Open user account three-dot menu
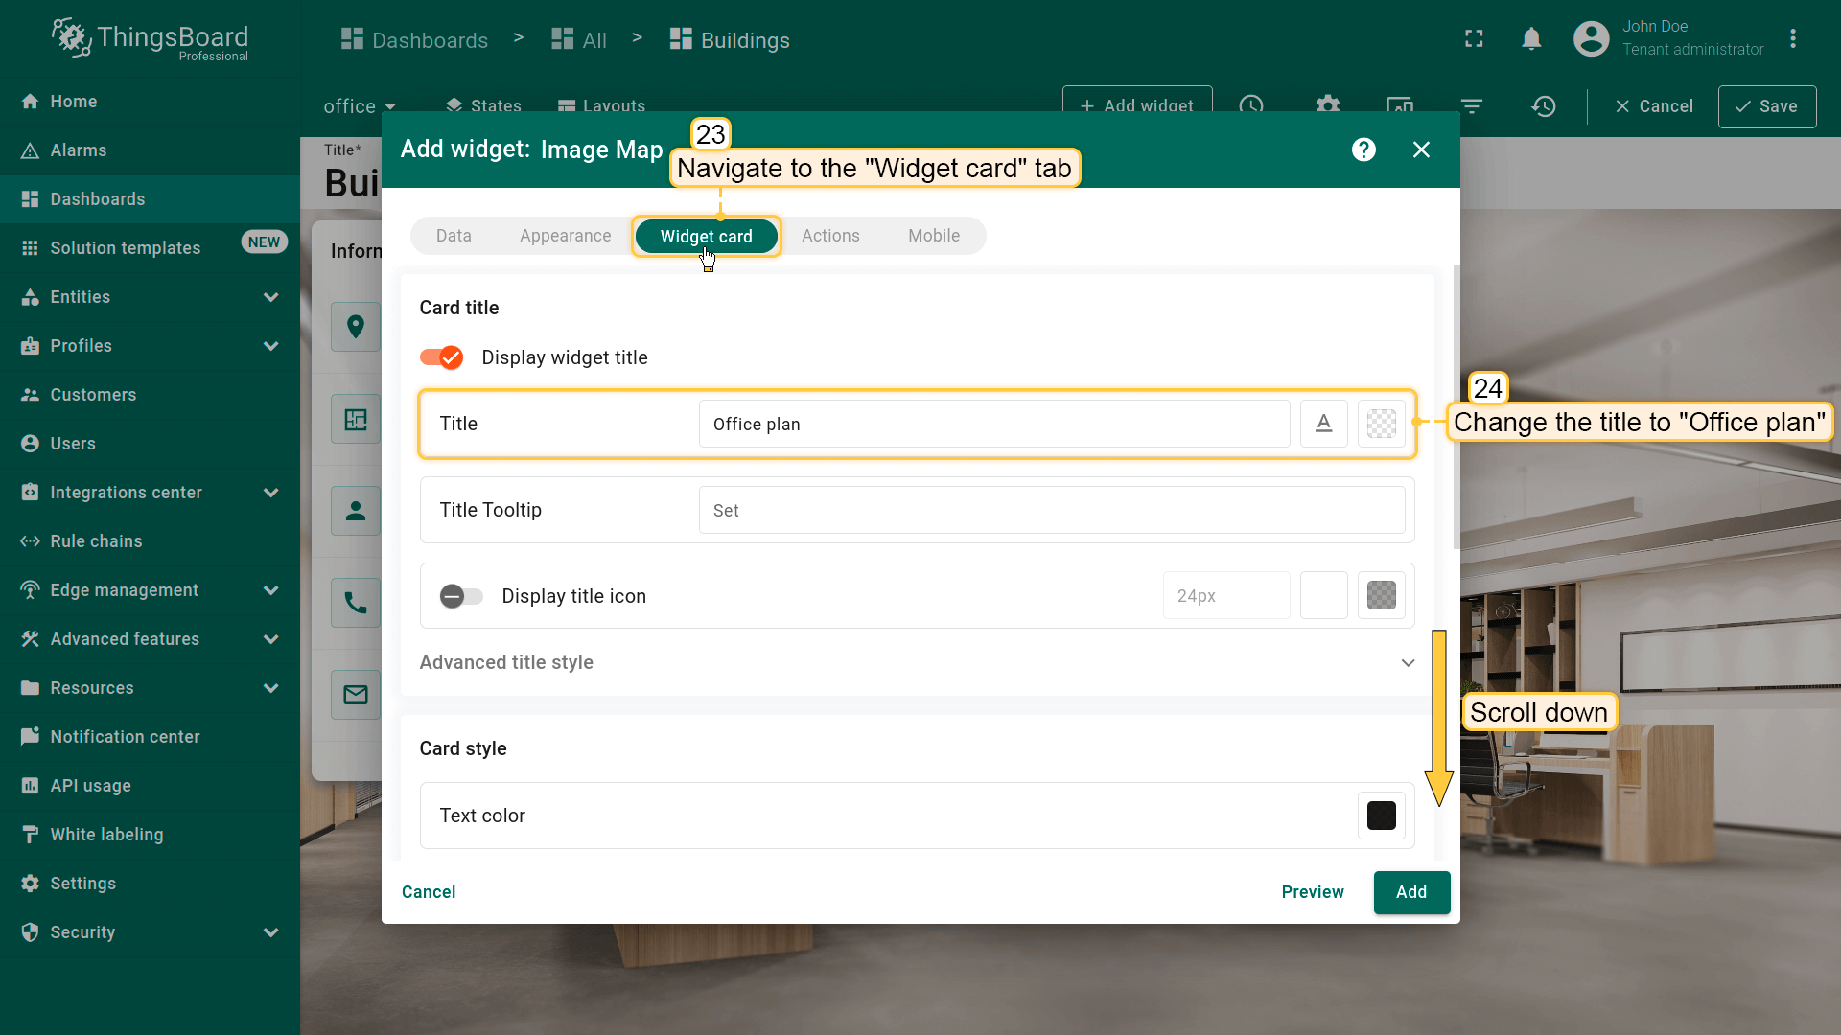Image resolution: width=1841 pixels, height=1035 pixels. coord(1792,39)
